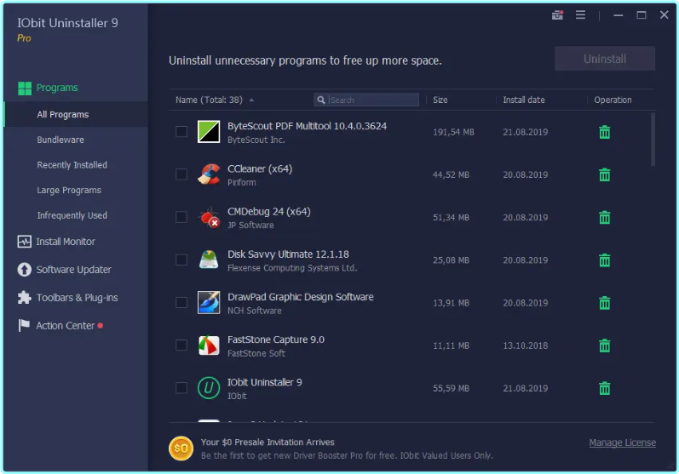Click the Disk Savvy drive app icon

click(x=209, y=260)
